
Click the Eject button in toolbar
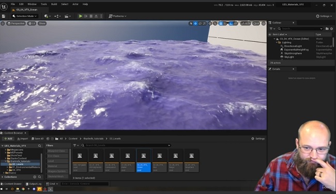(96, 16)
